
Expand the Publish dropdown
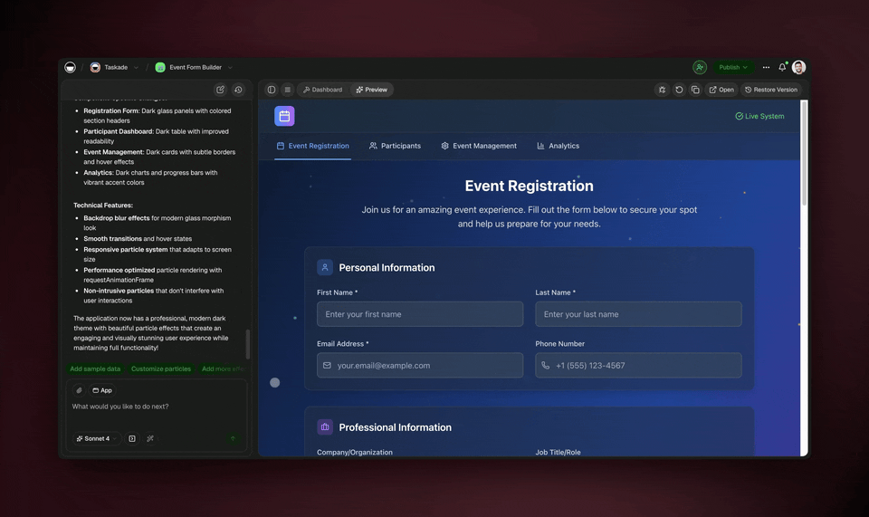click(x=733, y=67)
